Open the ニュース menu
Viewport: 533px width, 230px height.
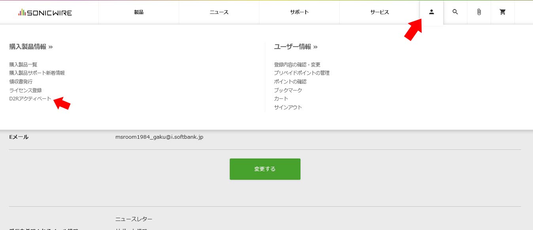coord(219,12)
